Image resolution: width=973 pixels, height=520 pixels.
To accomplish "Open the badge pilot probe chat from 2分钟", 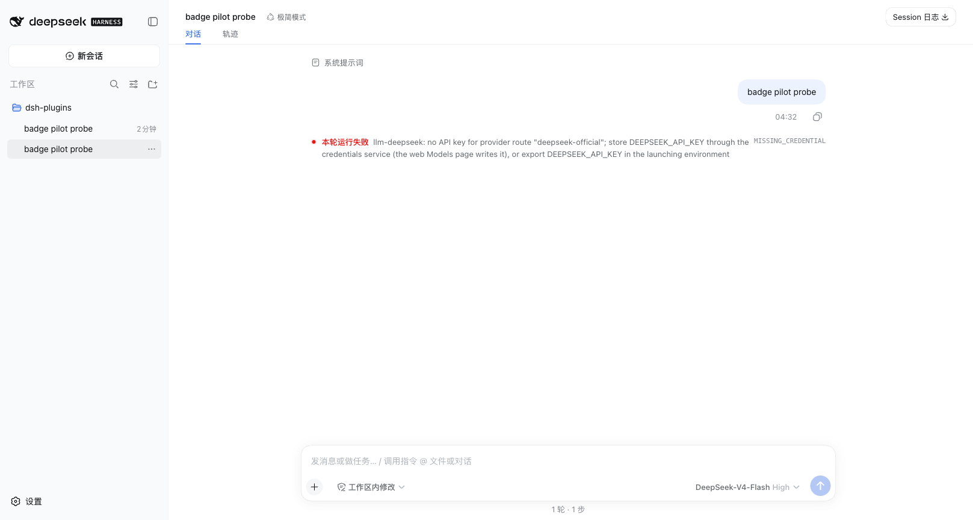I will tap(84, 129).
